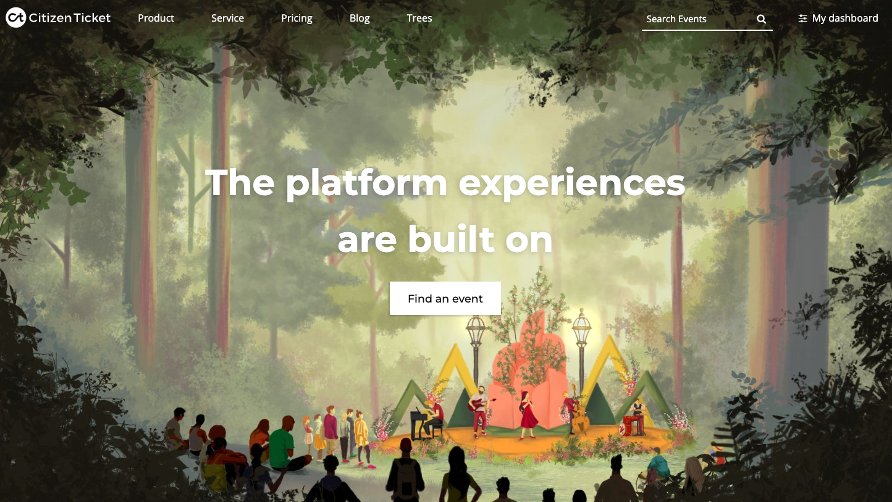The height and width of the screenshot is (502, 892).
Task: Click the 'are built on' headline text
Action: (445, 240)
